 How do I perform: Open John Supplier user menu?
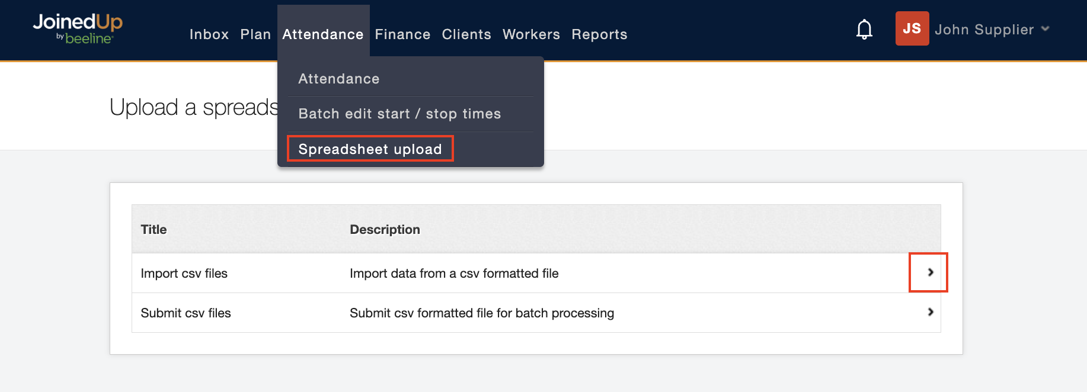(984, 30)
